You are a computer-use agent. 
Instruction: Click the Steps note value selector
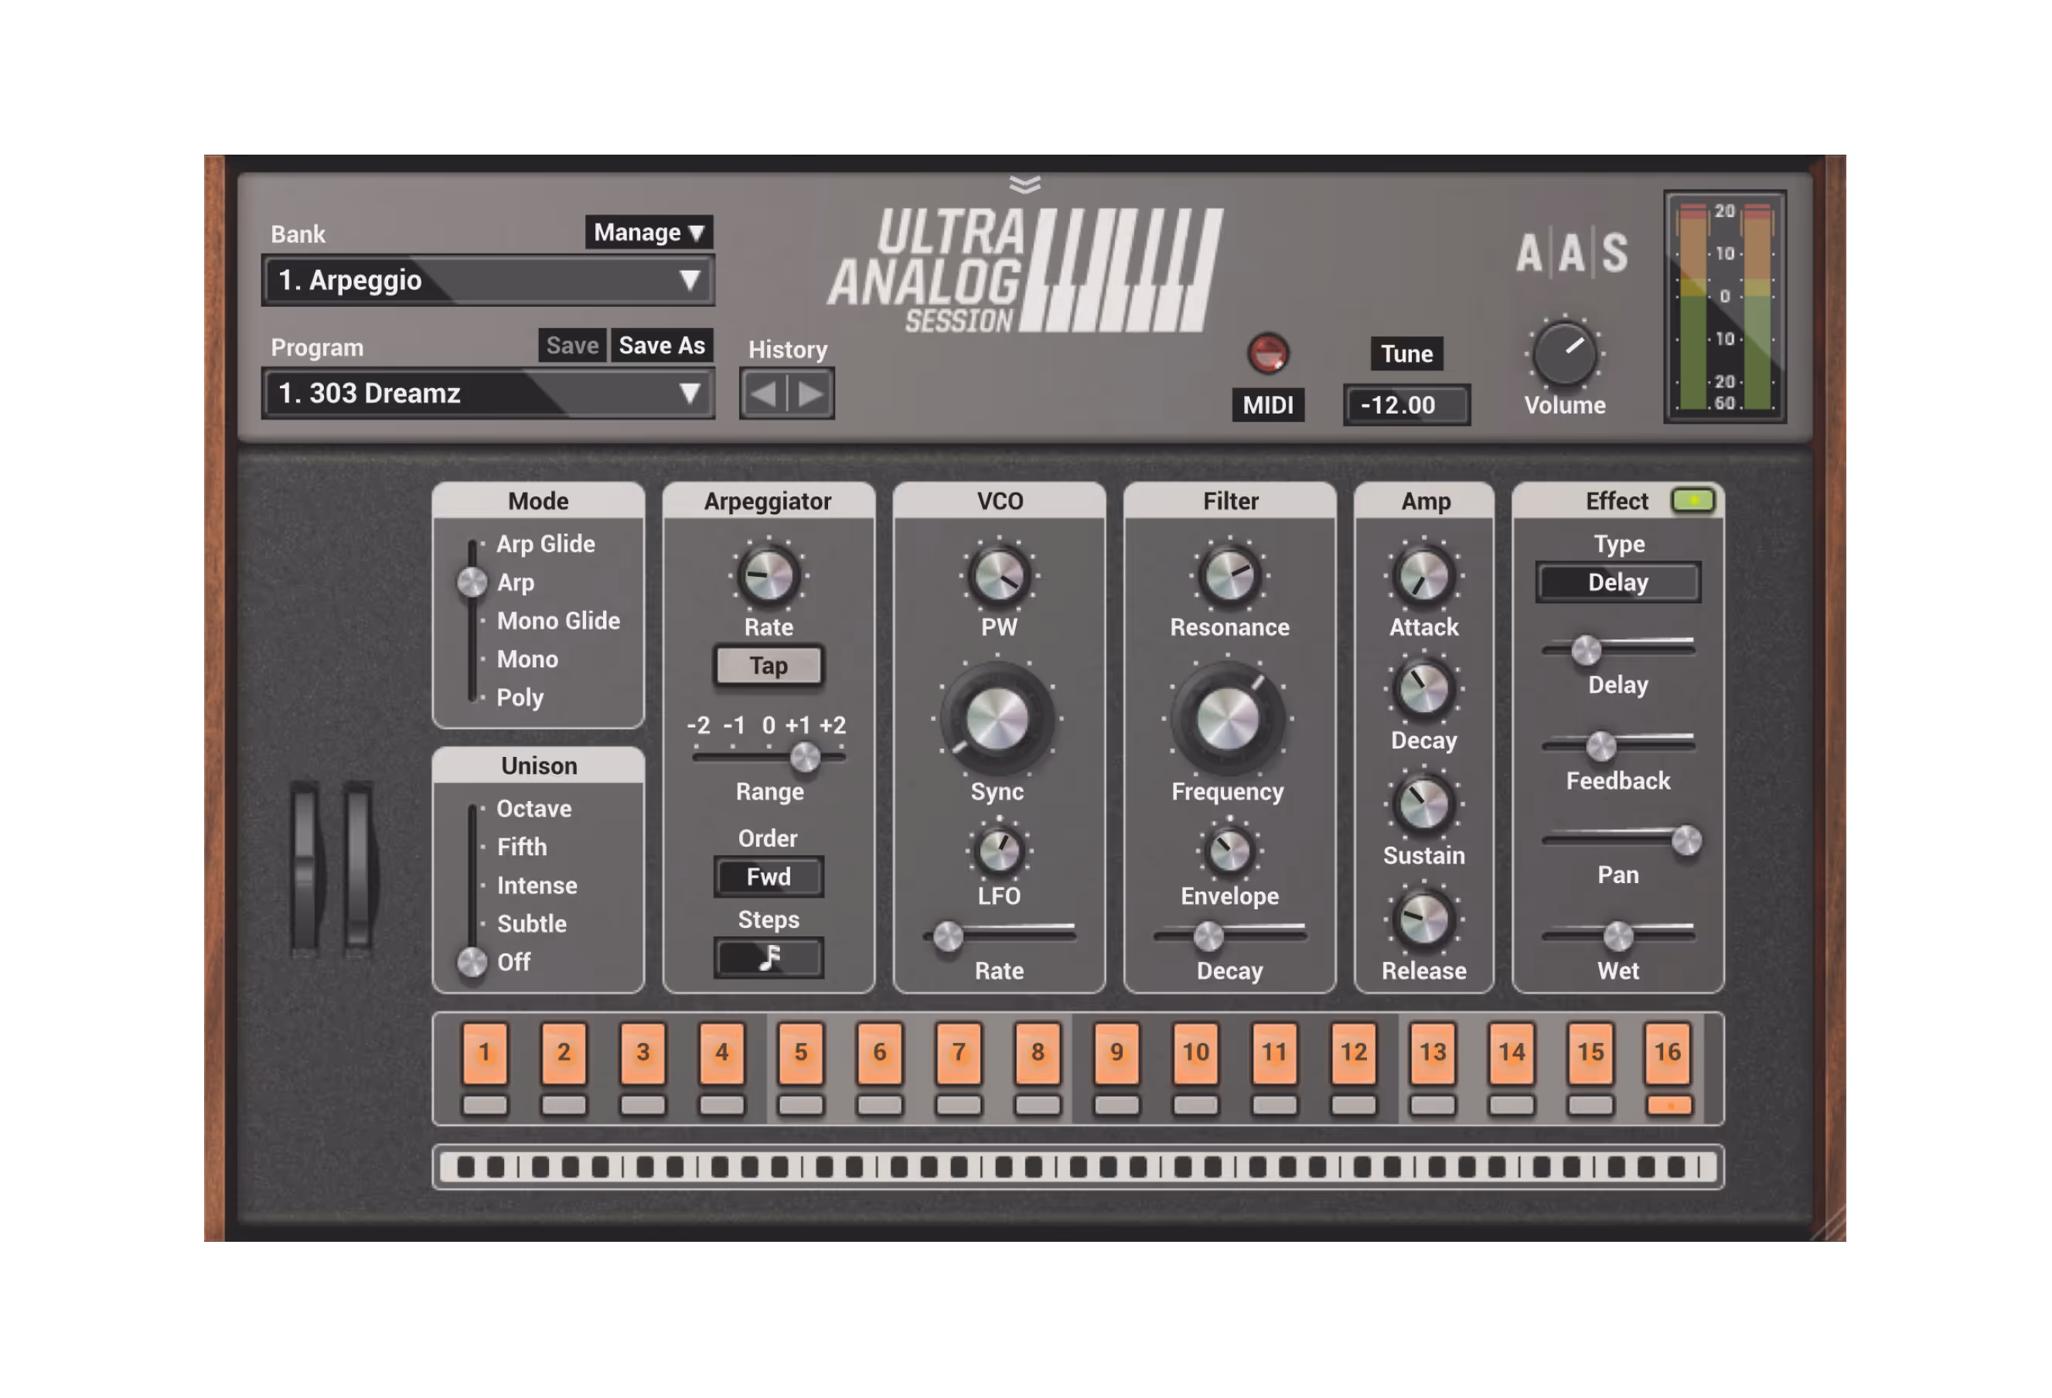coord(769,958)
